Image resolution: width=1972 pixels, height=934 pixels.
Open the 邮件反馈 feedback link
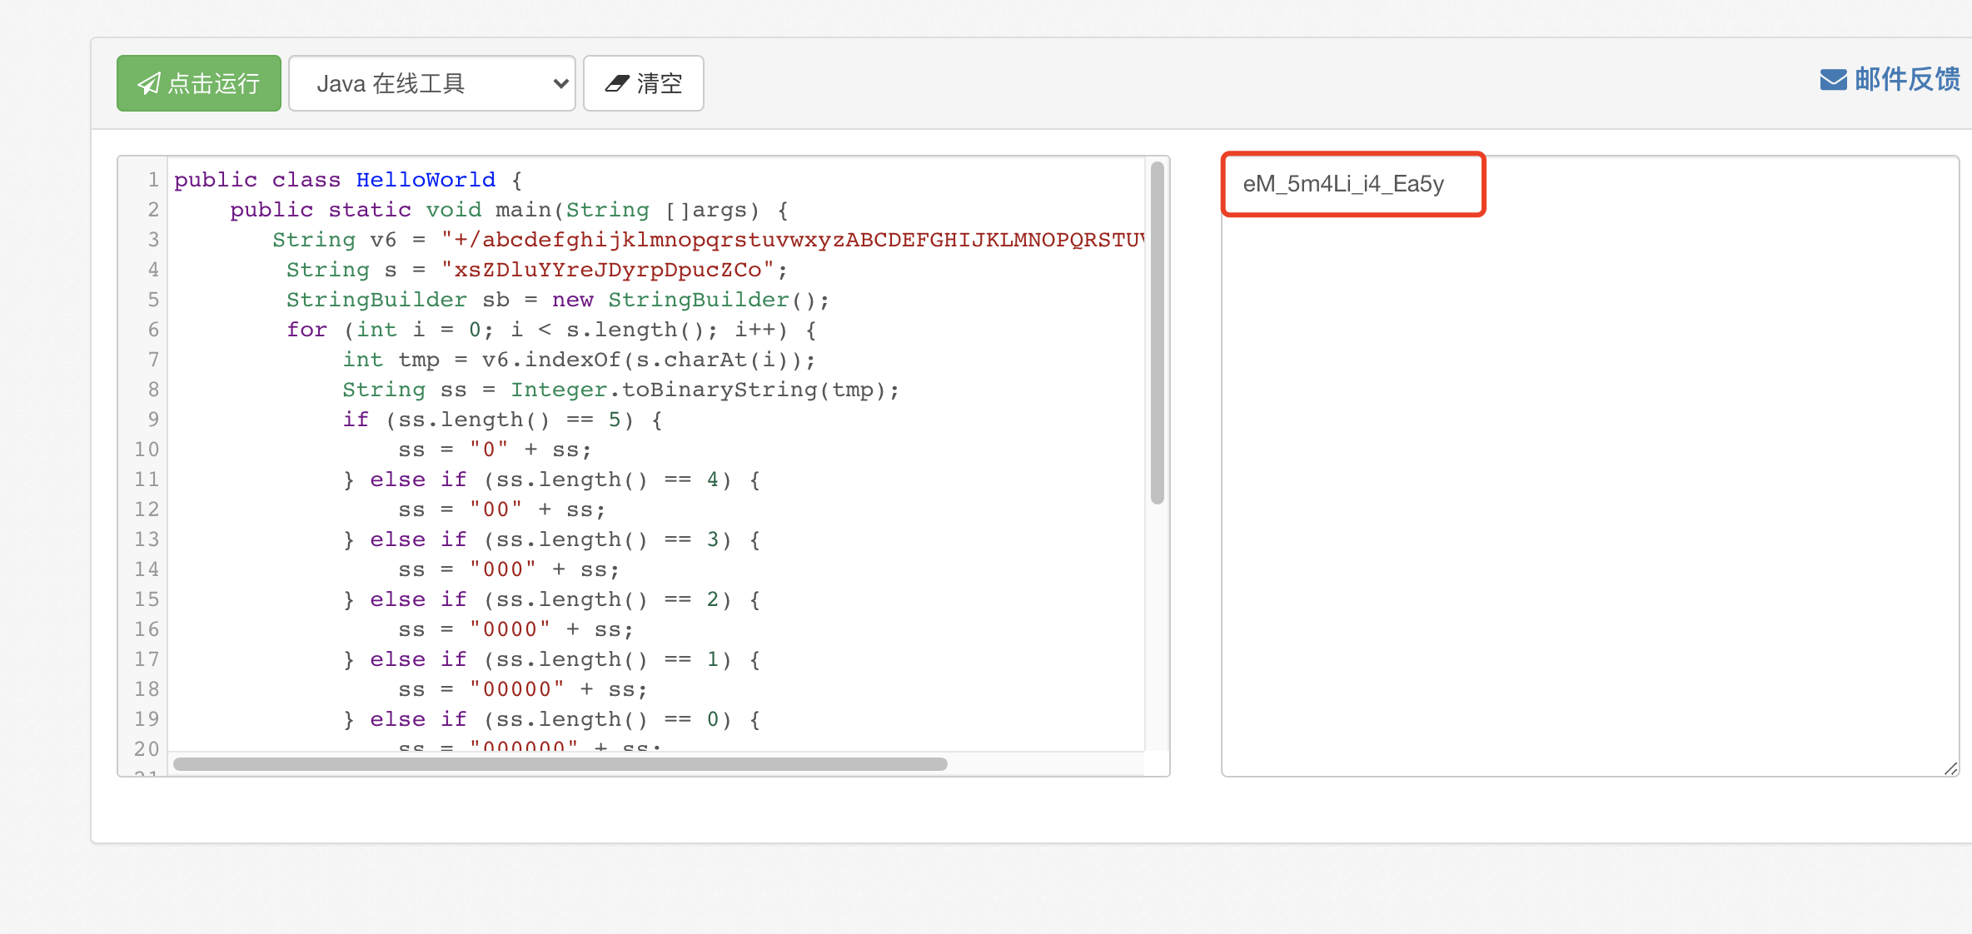pos(1906,80)
